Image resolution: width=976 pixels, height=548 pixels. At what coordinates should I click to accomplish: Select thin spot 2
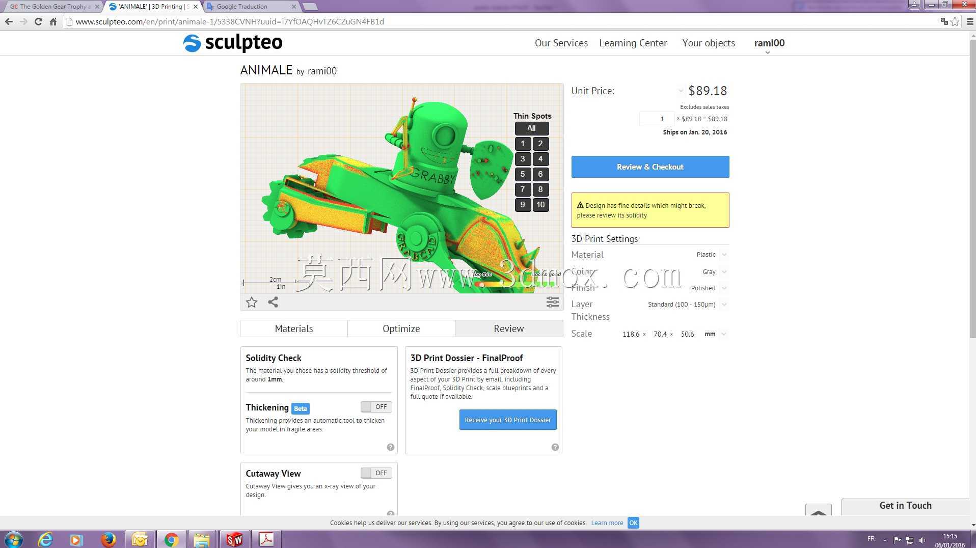pos(540,144)
